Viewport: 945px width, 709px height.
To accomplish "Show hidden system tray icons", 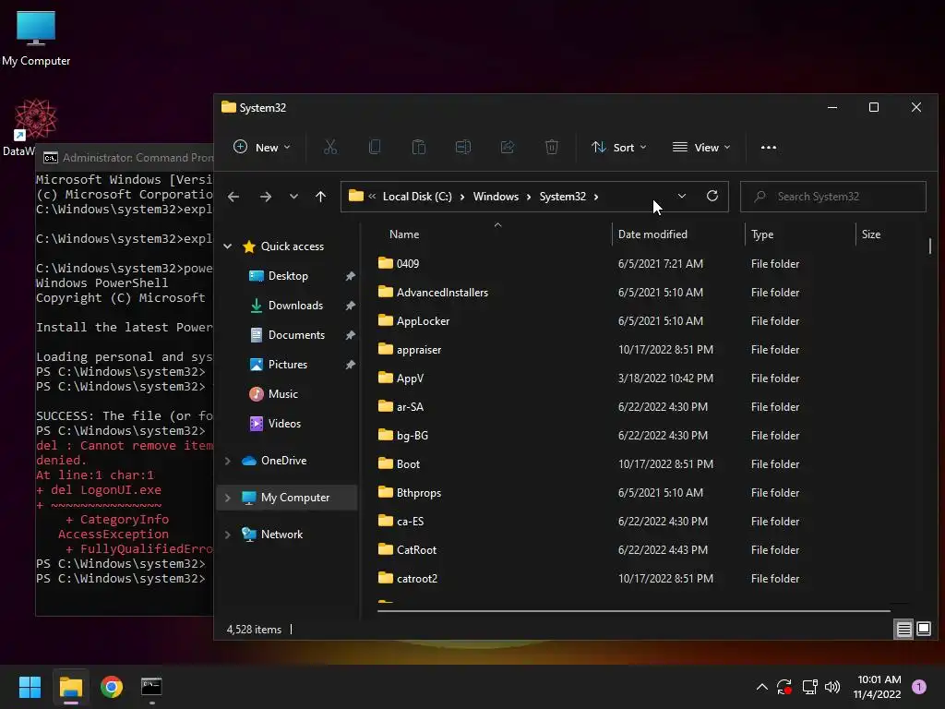I will [x=761, y=687].
